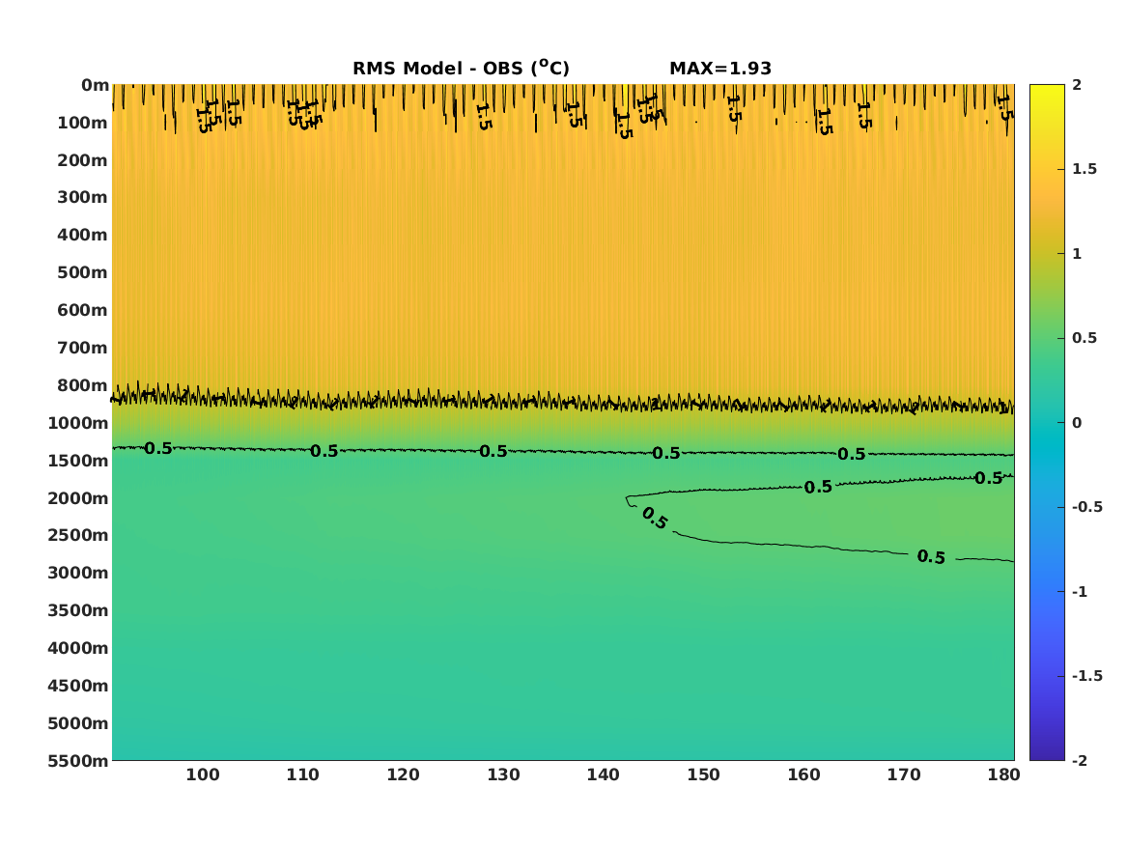Pick the colorbar tick label "-1.5"
Viewport: 1127px width, 845px height.
pos(1086,675)
